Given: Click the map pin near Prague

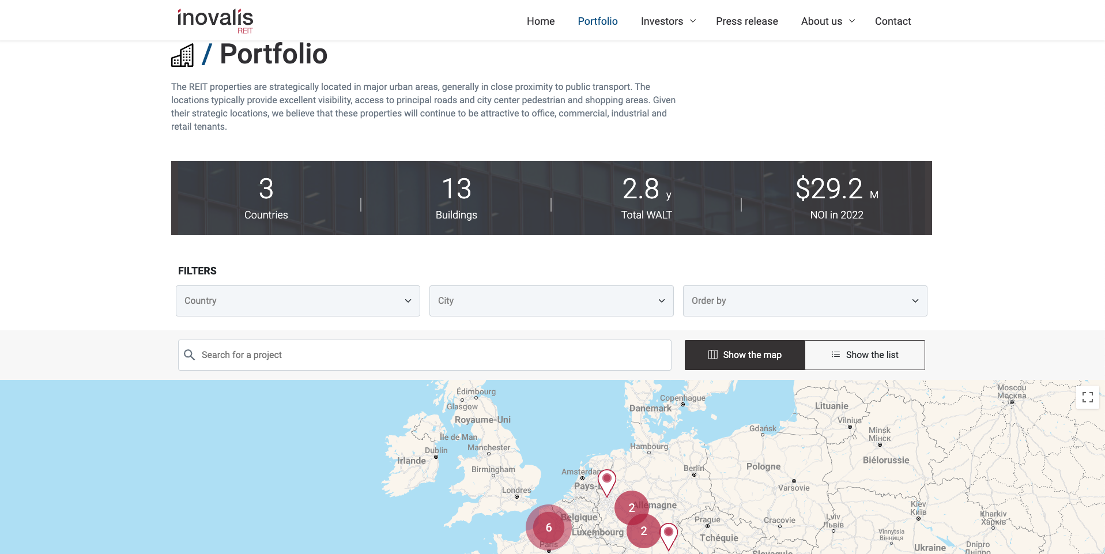Looking at the screenshot, I should pos(668,534).
